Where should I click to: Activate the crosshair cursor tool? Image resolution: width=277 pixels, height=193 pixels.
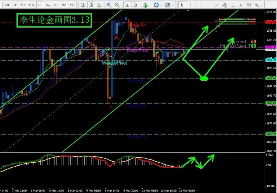click(x=190, y=5)
